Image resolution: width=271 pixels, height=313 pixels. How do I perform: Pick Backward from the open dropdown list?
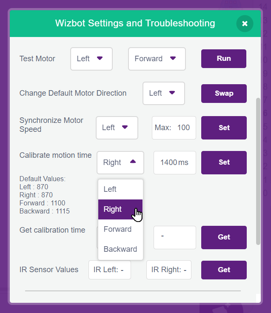(x=120, y=249)
